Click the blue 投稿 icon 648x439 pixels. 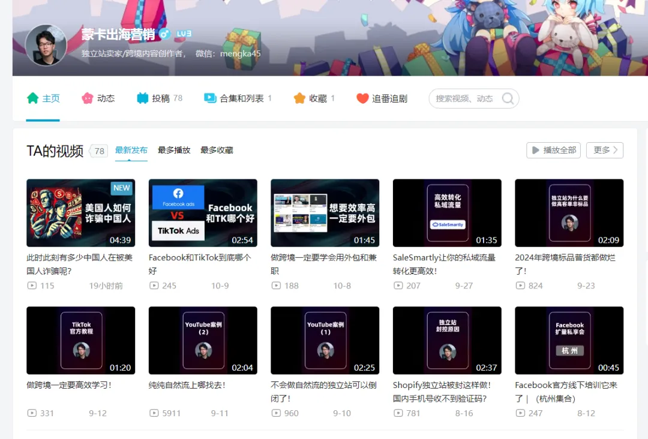[142, 98]
